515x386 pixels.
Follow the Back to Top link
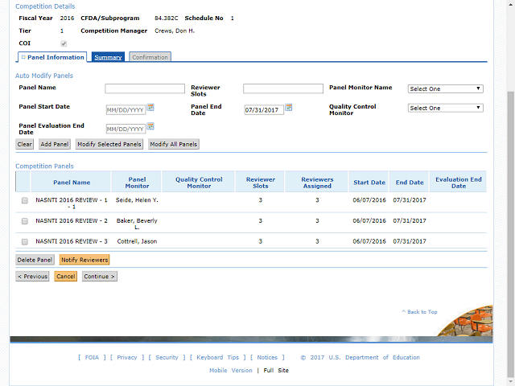[x=422, y=312]
